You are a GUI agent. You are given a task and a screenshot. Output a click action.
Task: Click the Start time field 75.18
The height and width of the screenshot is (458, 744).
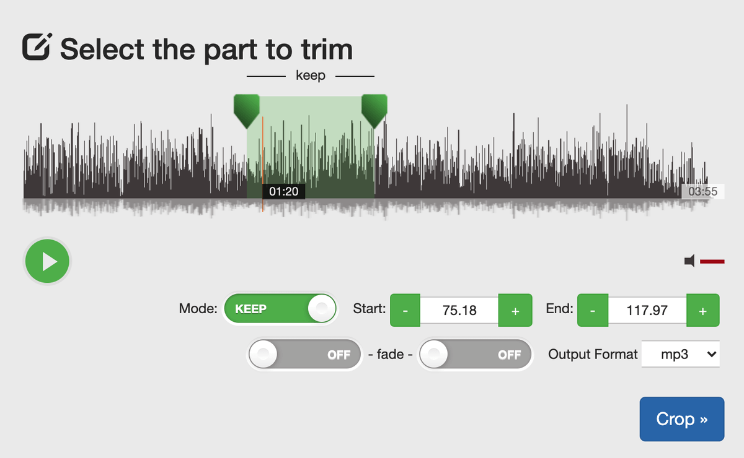coord(459,310)
